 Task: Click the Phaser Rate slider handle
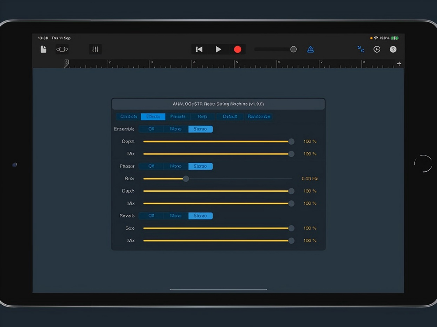pos(186,179)
